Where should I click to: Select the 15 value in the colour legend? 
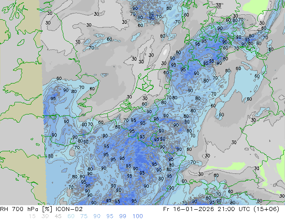[x=32, y=216]
